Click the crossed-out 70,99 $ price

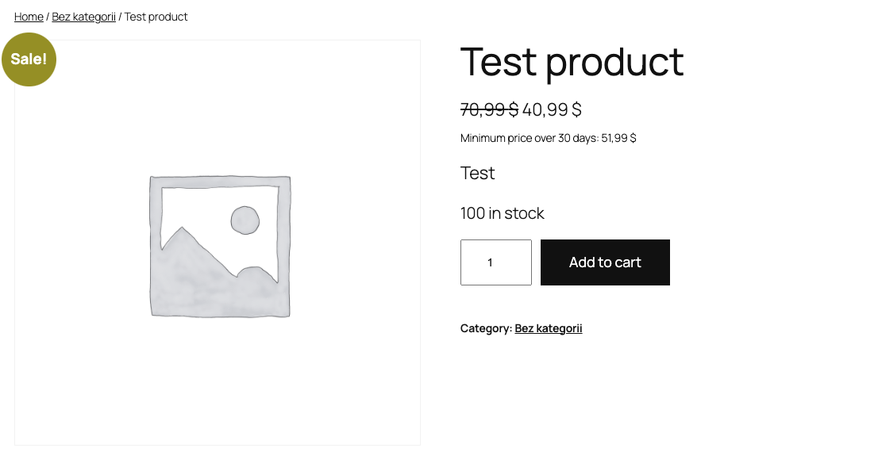point(489,109)
